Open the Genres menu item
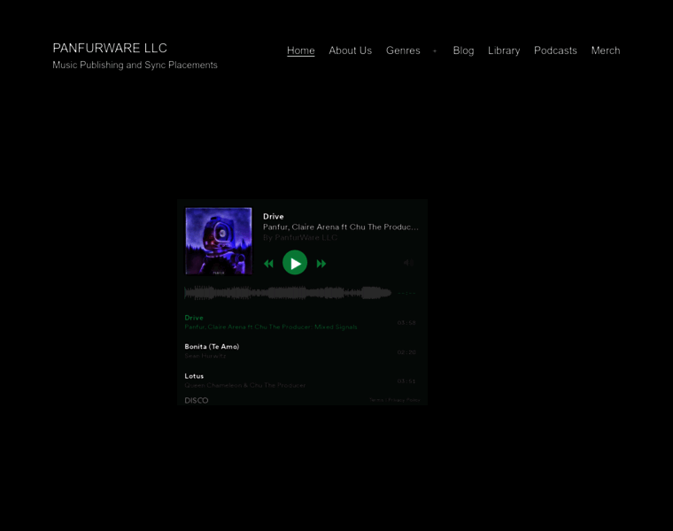The width and height of the screenshot is (673, 531). pyautogui.click(x=403, y=50)
